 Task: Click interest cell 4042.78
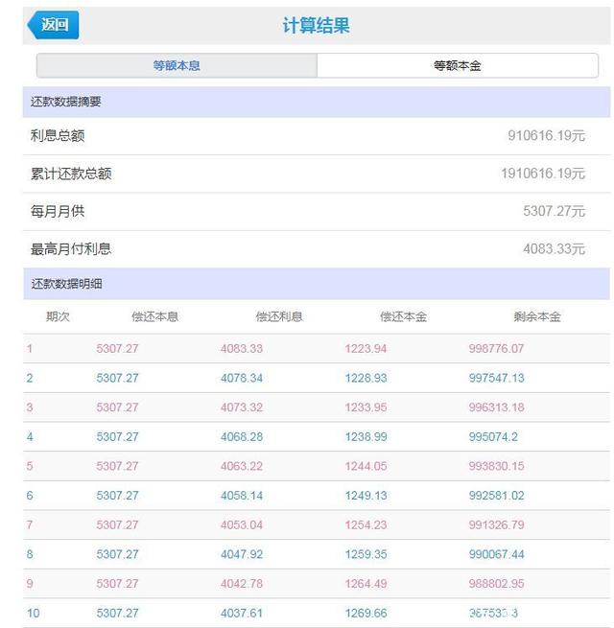tap(242, 584)
